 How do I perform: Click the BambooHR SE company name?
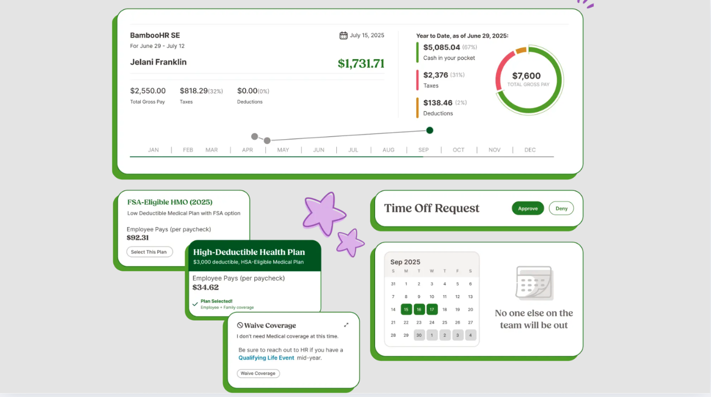(x=155, y=35)
